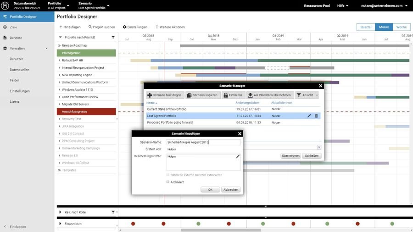This screenshot has width=413, height=232.
Task: Expand the Finanzdaten section
Action: click(x=60, y=224)
